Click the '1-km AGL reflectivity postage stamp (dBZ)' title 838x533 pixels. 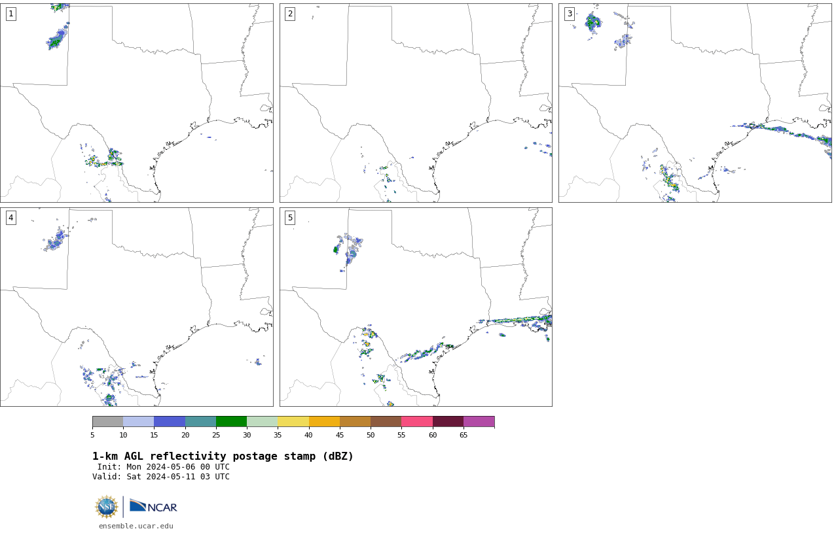(x=223, y=456)
